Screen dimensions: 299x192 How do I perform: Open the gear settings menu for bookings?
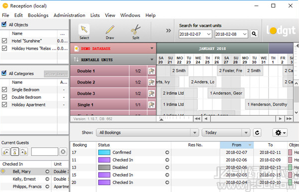pyautogui.click(x=280, y=133)
